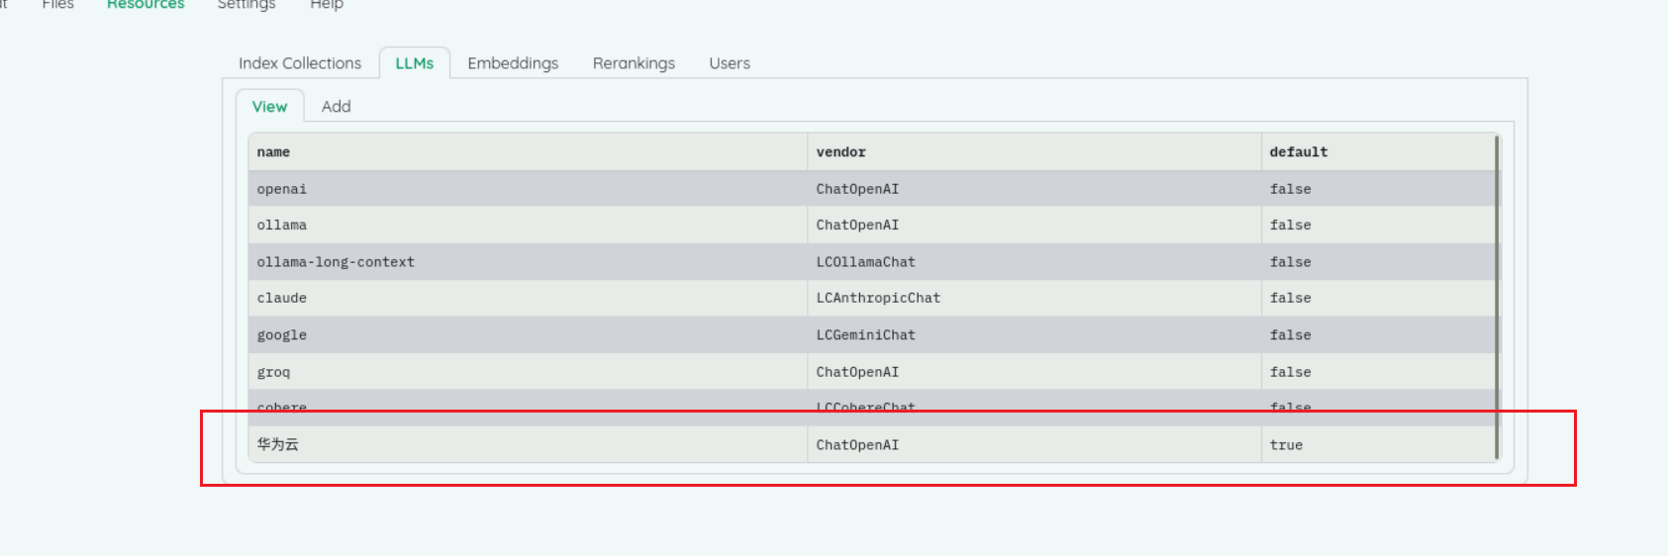This screenshot has width=1668, height=556.
Task: Select the groq name cell
Action: (528, 372)
